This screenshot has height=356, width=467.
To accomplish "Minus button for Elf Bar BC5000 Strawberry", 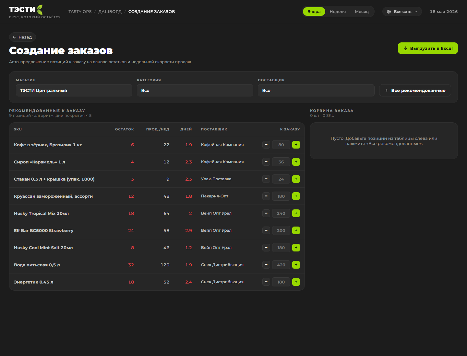I will tap(266, 230).
